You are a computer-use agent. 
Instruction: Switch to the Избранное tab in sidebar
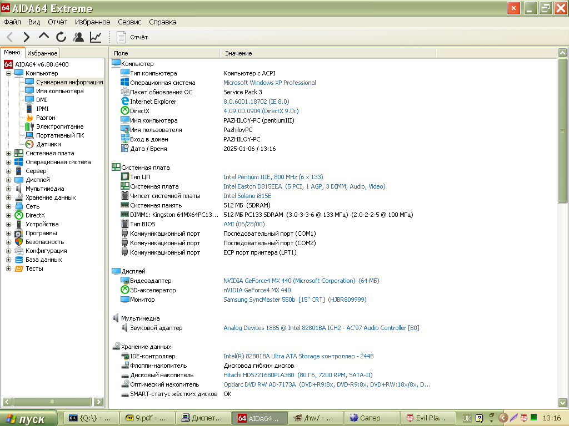(x=42, y=53)
